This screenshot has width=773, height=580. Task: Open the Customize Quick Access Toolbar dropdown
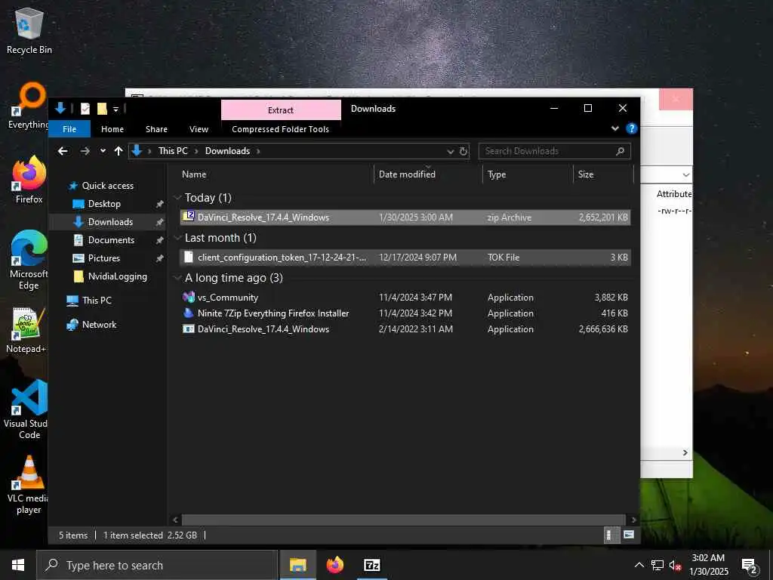click(x=115, y=109)
